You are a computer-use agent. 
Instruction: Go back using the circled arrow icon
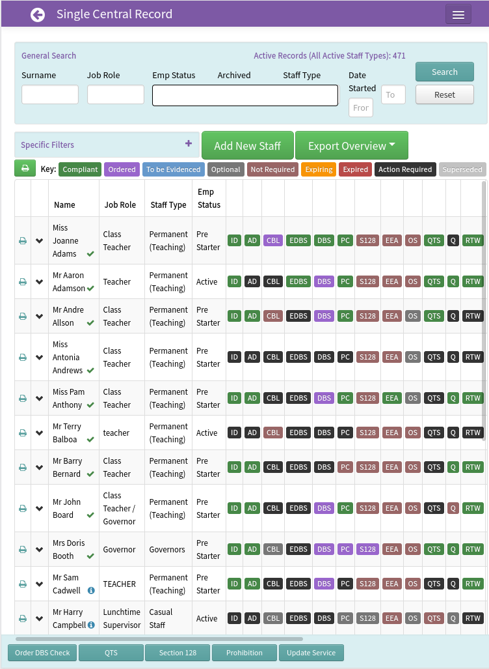coord(38,15)
